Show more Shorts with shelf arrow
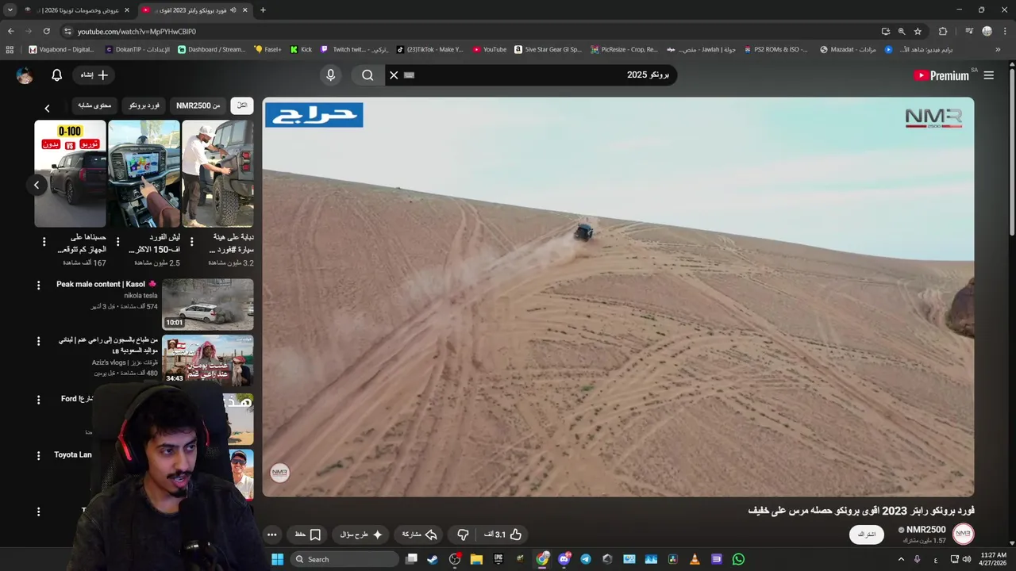 tap(37, 185)
